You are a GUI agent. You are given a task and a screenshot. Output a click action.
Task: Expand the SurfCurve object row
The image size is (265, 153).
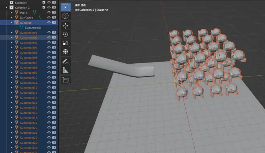(x=12, y=17)
